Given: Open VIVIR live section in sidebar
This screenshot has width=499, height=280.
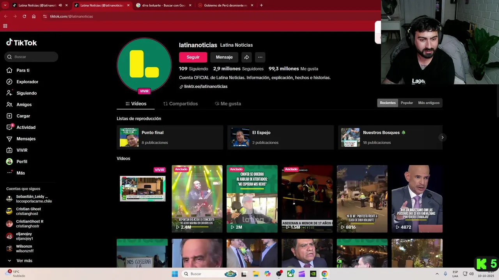Looking at the screenshot, I should tap(17, 150).
